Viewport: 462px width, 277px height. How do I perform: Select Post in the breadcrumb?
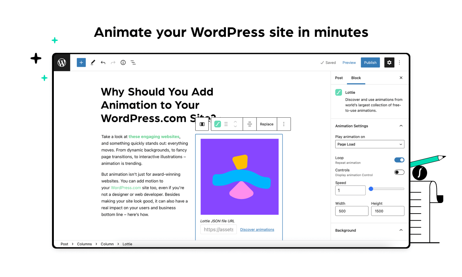[x=64, y=244]
